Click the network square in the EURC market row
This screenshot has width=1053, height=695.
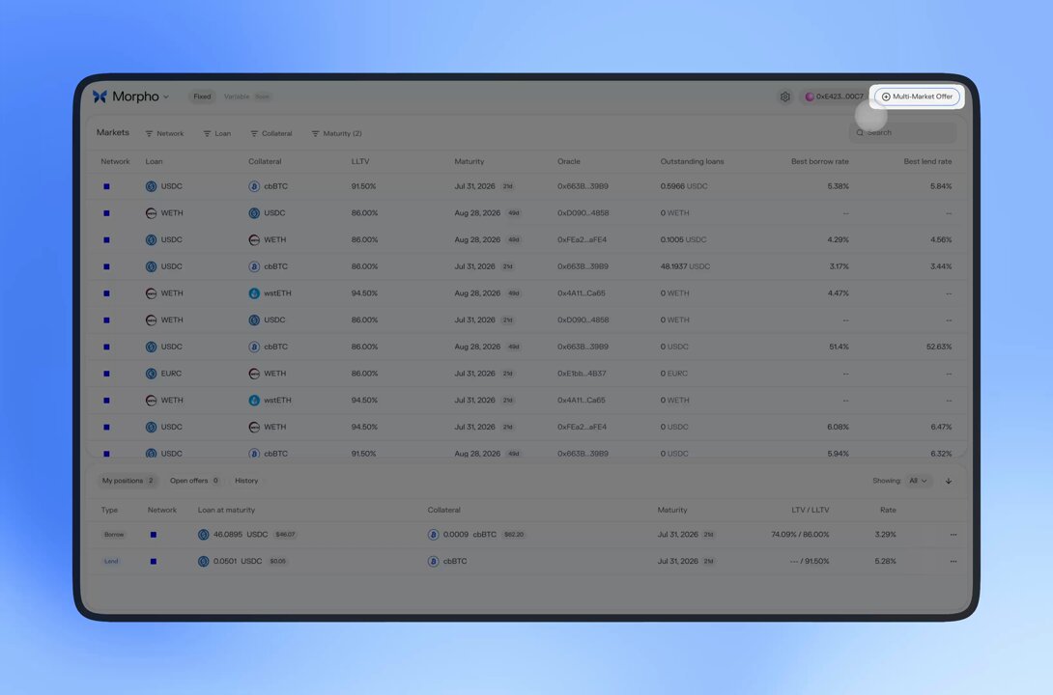(106, 374)
